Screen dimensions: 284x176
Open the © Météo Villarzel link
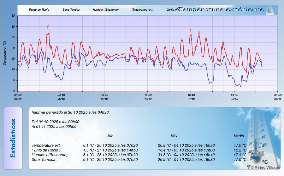pyautogui.click(x=265, y=168)
